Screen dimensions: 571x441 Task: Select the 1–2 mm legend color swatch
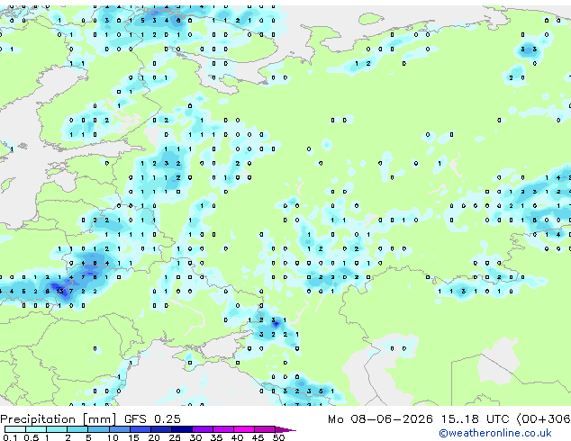click(57, 429)
